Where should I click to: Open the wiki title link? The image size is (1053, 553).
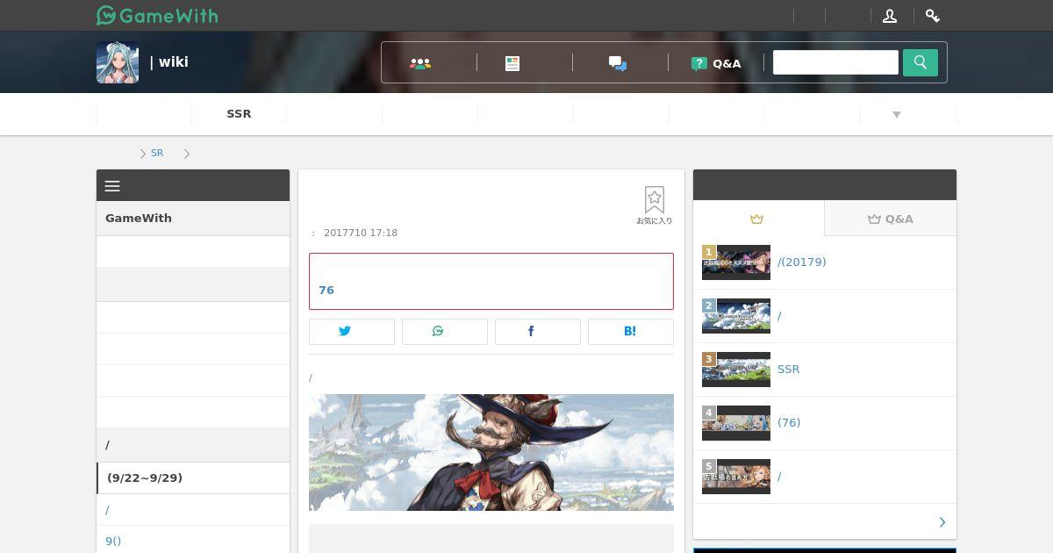(169, 62)
